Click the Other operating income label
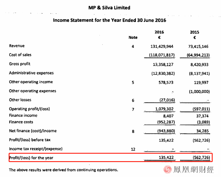Screen dimensions: 221x177 point(31,82)
